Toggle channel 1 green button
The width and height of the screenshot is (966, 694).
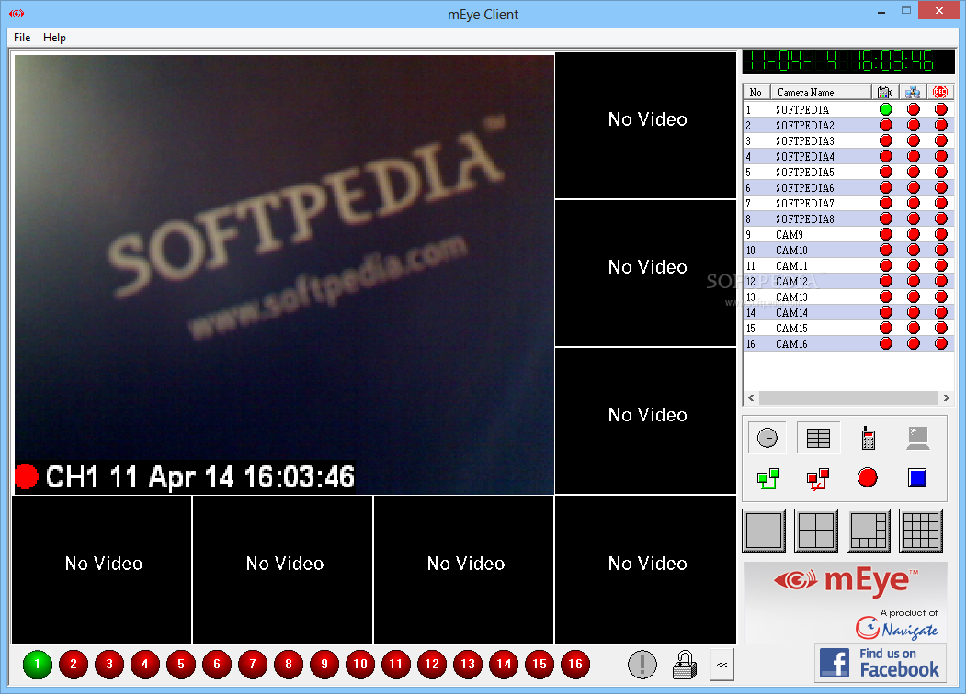[x=38, y=665]
